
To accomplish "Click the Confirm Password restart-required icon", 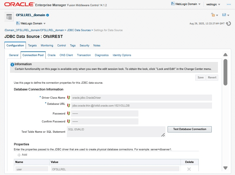I will [x=69, y=121].
